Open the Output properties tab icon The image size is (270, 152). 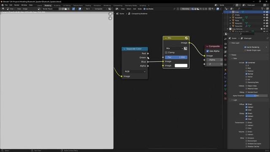tap(225, 48)
